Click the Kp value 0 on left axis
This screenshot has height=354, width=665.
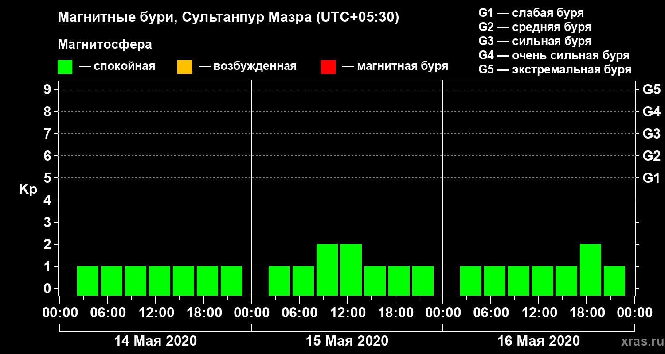tap(48, 289)
